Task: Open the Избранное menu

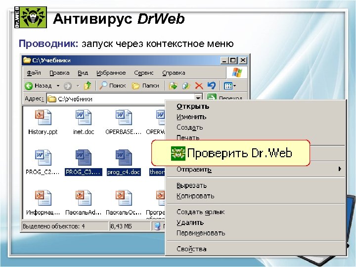Action: click(111, 73)
